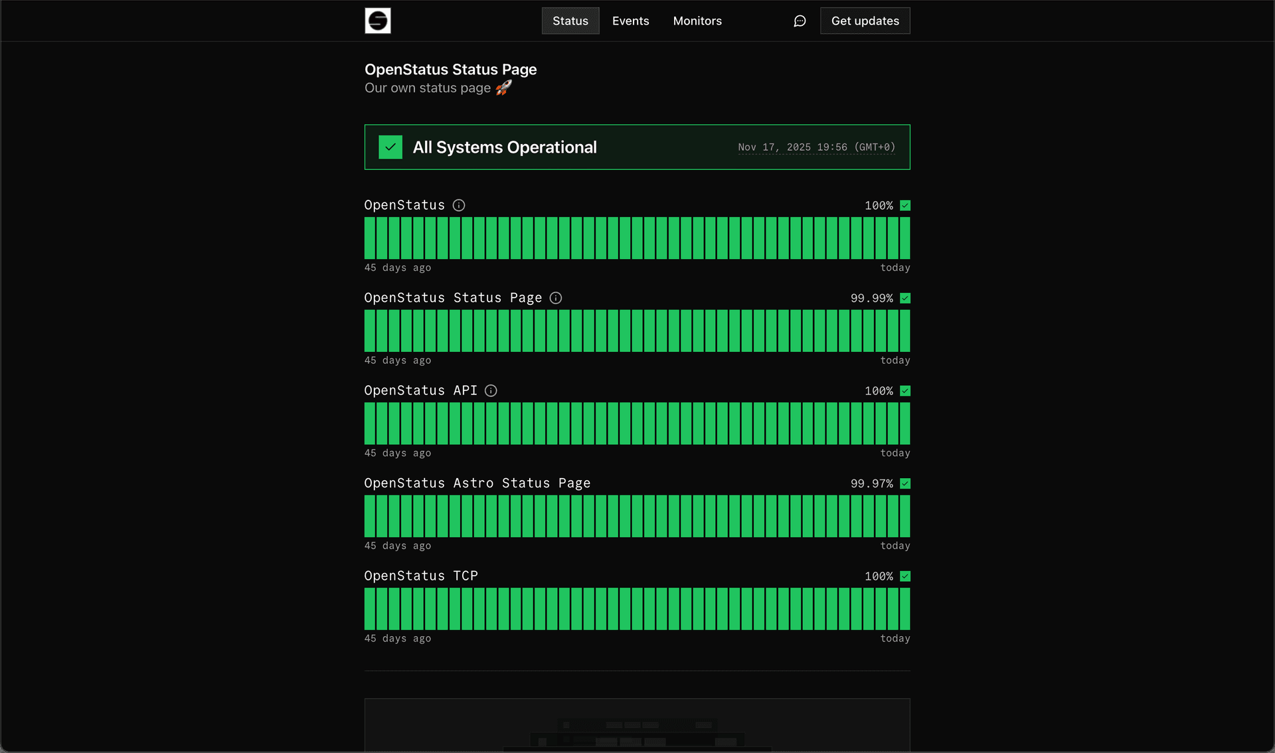
Task: Click the check badge beside Astro Status Page 99.97%
Action: pyautogui.click(x=905, y=483)
